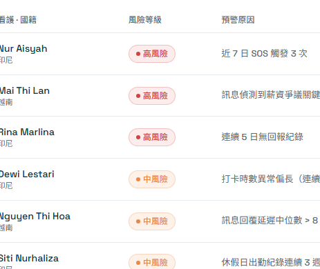Screen dimensions: 320x269
Task: Click Rina Marlina's 高風險 badge
Action: (152, 137)
